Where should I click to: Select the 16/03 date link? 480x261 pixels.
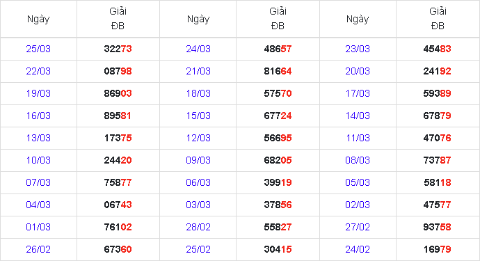tap(38, 116)
